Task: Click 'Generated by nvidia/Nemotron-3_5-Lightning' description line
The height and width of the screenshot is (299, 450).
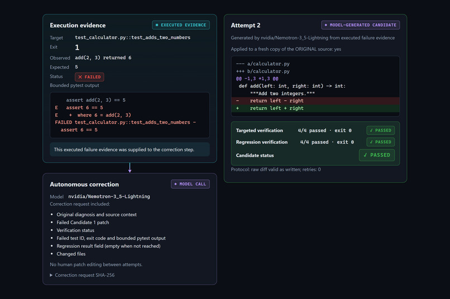Action: [313, 38]
